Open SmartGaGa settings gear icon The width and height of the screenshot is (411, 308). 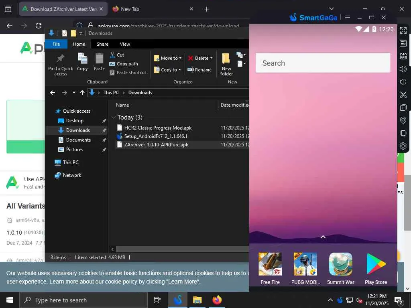(403, 146)
